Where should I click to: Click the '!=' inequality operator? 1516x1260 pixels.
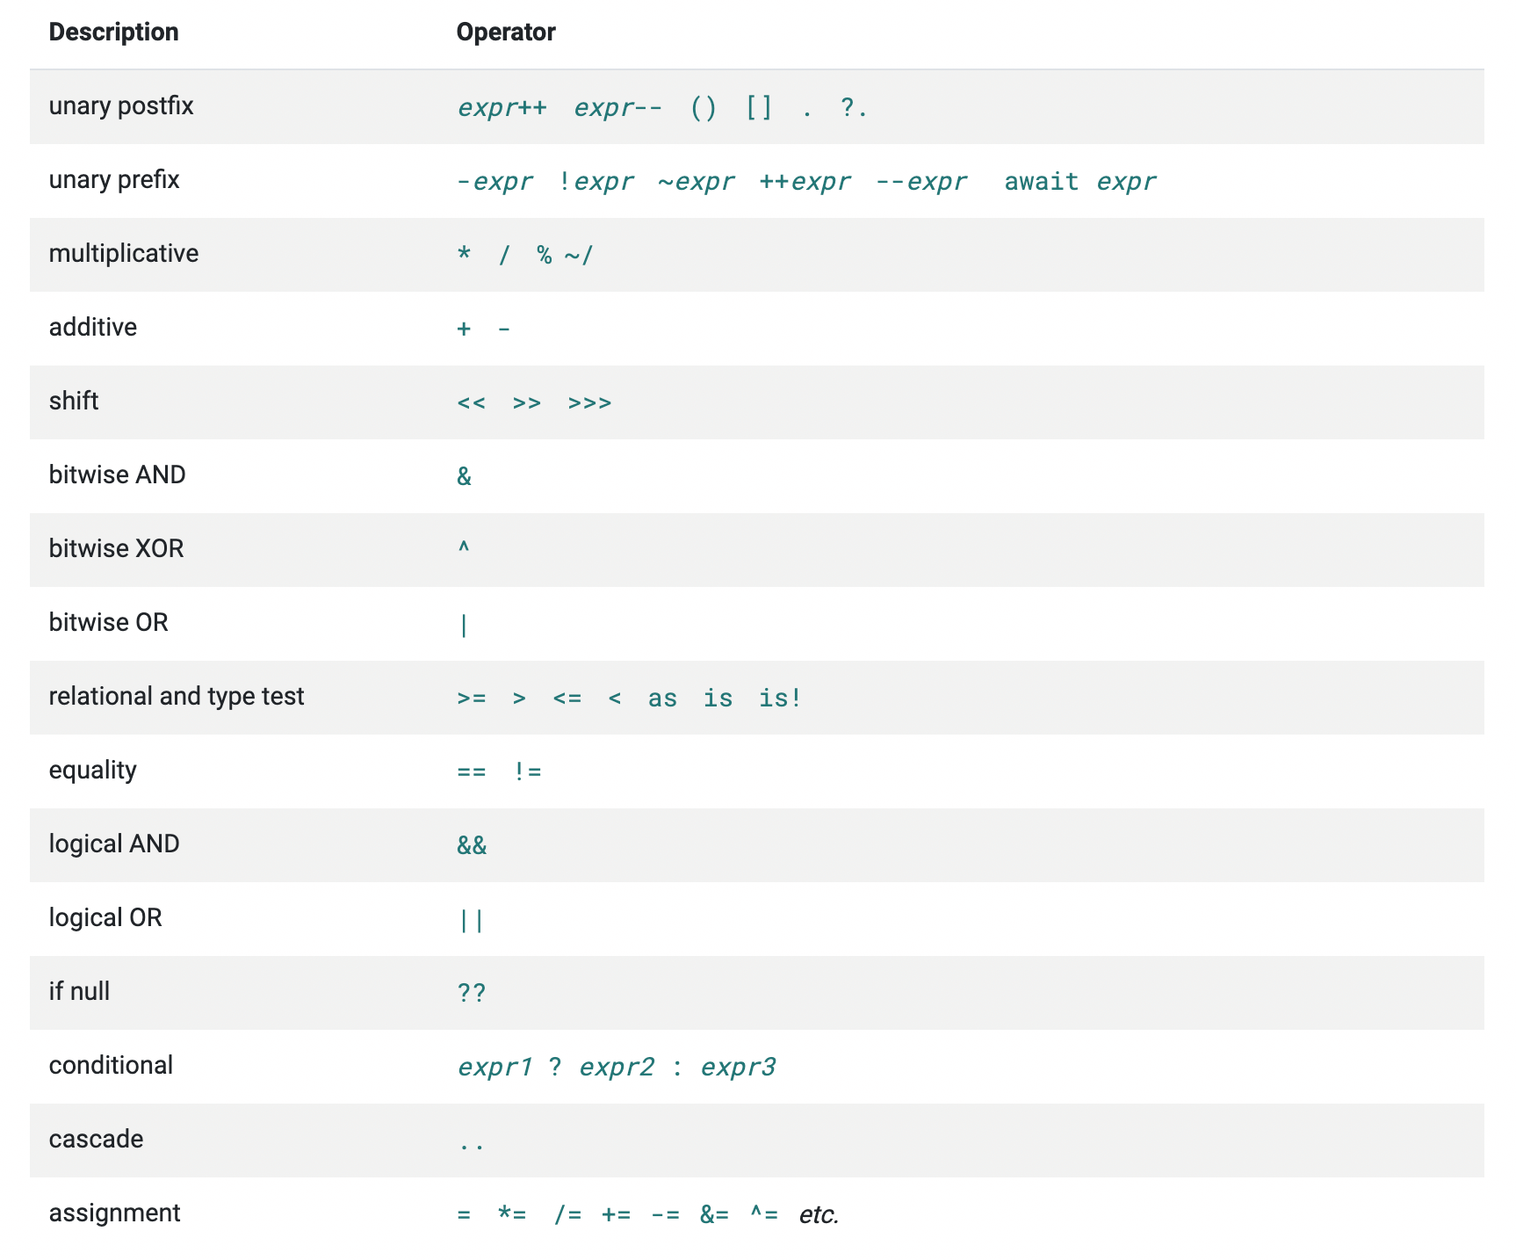point(528,771)
